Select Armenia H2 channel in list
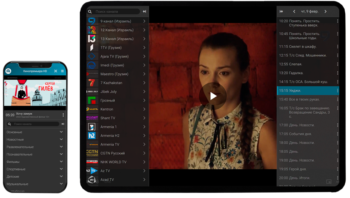 [x=117, y=136]
